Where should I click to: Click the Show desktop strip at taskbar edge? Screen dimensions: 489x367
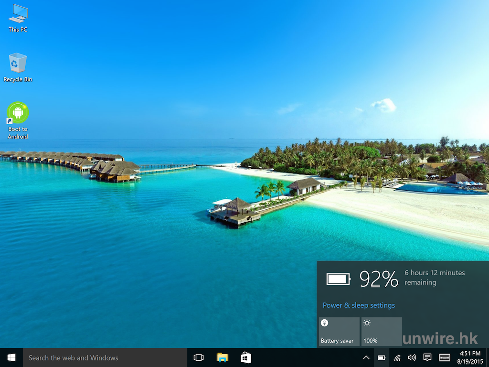(x=487, y=357)
